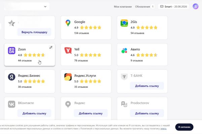Viewport: 202px width, 134px height.
Task: Click the Авито logo icon
Action: [x=124, y=51]
